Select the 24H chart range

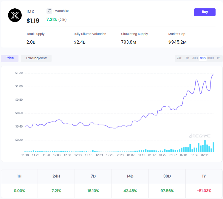click(x=179, y=58)
